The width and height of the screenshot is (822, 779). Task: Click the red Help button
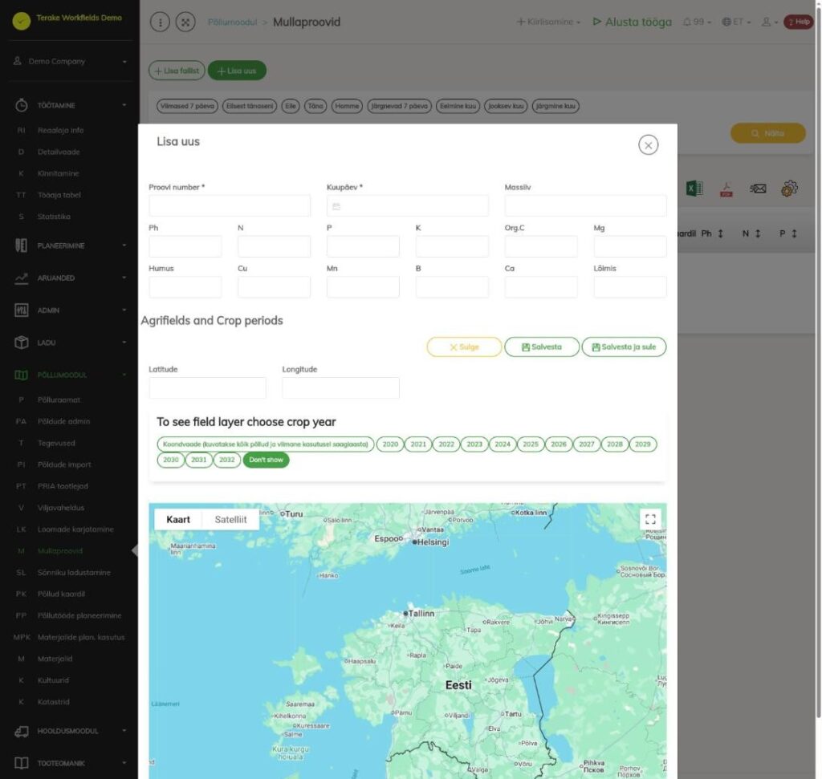pos(799,22)
